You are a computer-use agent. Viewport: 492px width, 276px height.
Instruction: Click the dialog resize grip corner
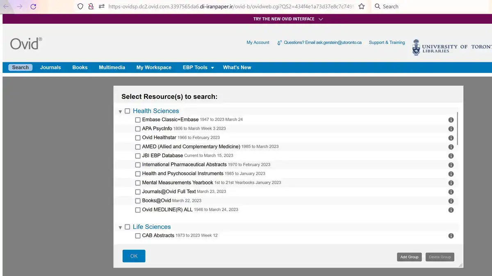(x=460, y=265)
